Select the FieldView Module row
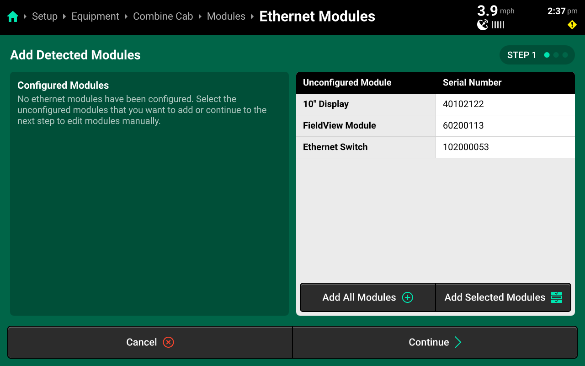The height and width of the screenshot is (366, 585). [366, 126]
